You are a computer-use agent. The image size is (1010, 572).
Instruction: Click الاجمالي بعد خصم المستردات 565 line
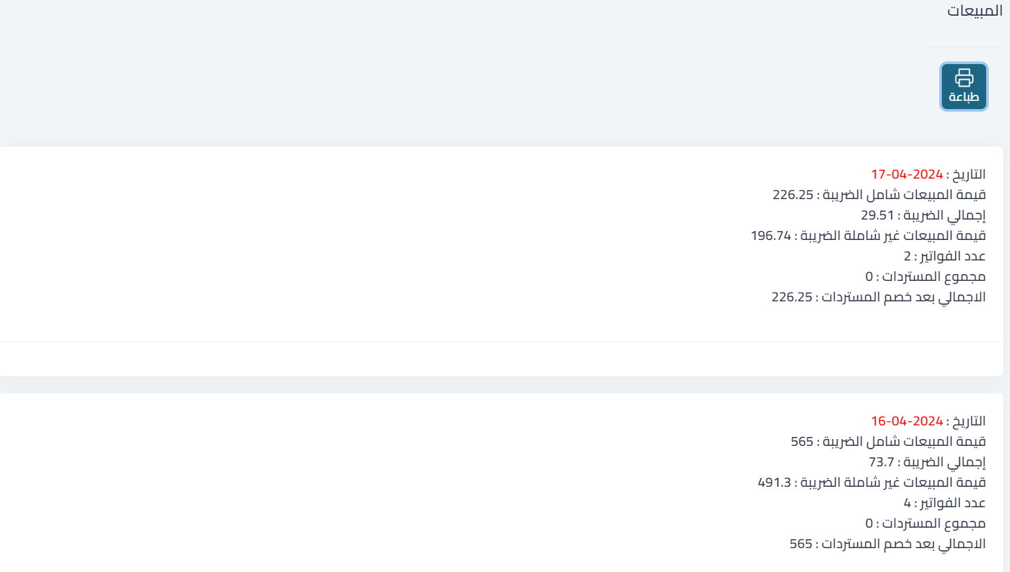[x=887, y=544]
